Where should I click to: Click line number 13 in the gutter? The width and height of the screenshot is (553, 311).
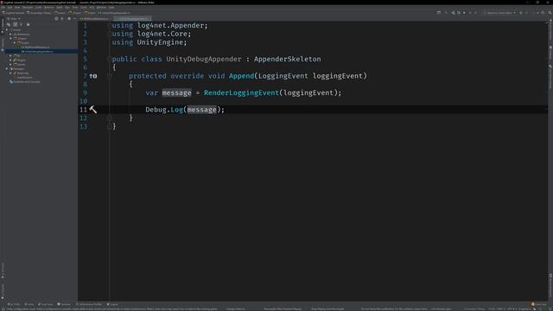pos(83,127)
